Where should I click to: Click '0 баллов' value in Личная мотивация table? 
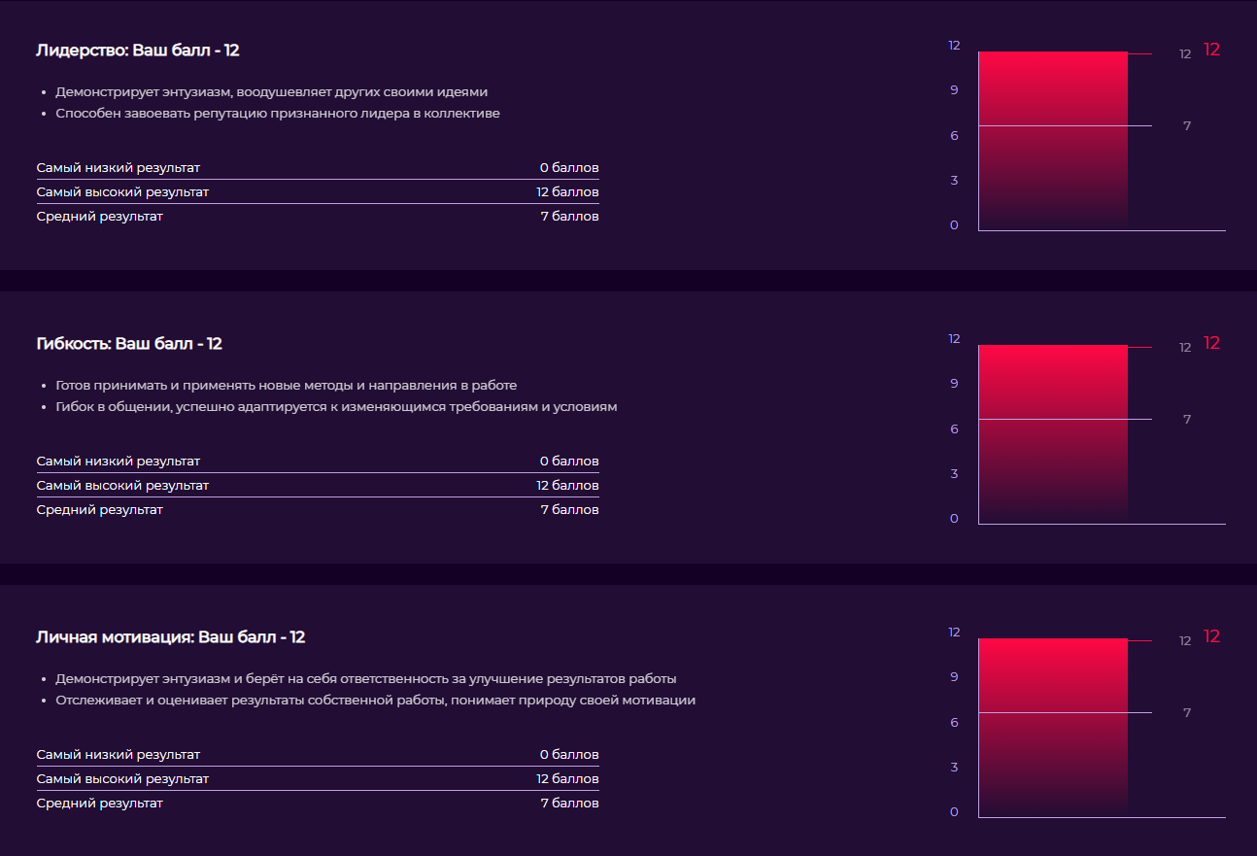569,755
